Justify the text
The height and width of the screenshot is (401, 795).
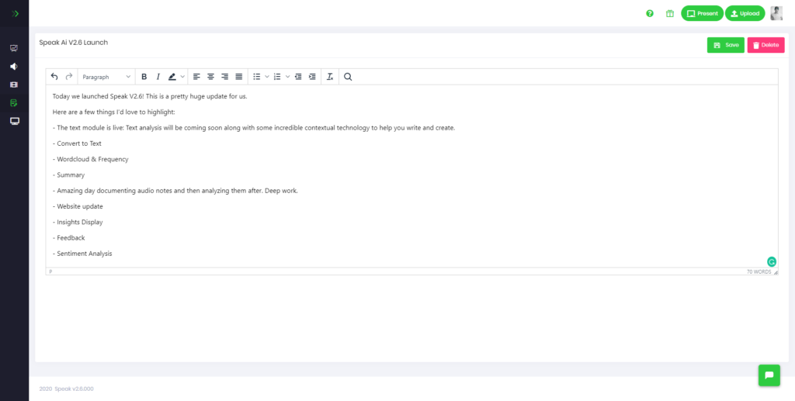click(239, 77)
